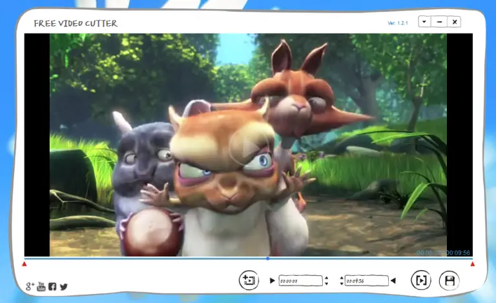Increase the start time with up arrow
Screen dimensions: 496x303
[x=326, y=278]
